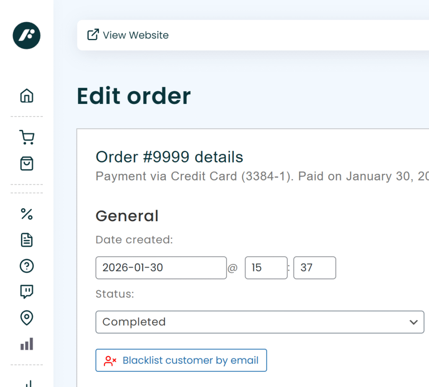Open the Home dashboard icon
Image resolution: width=429 pixels, height=387 pixels.
27,96
